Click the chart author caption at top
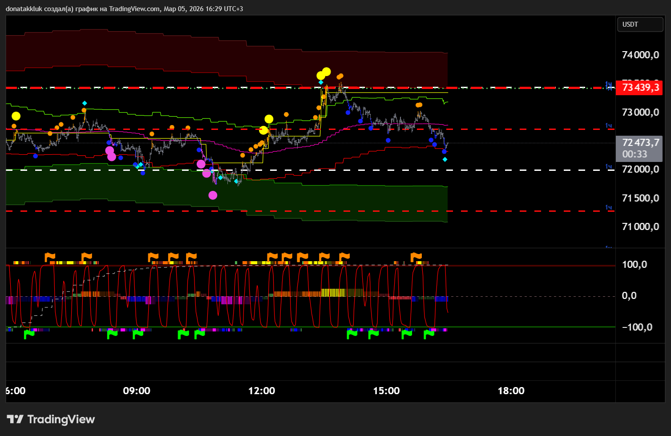 pos(125,9)
